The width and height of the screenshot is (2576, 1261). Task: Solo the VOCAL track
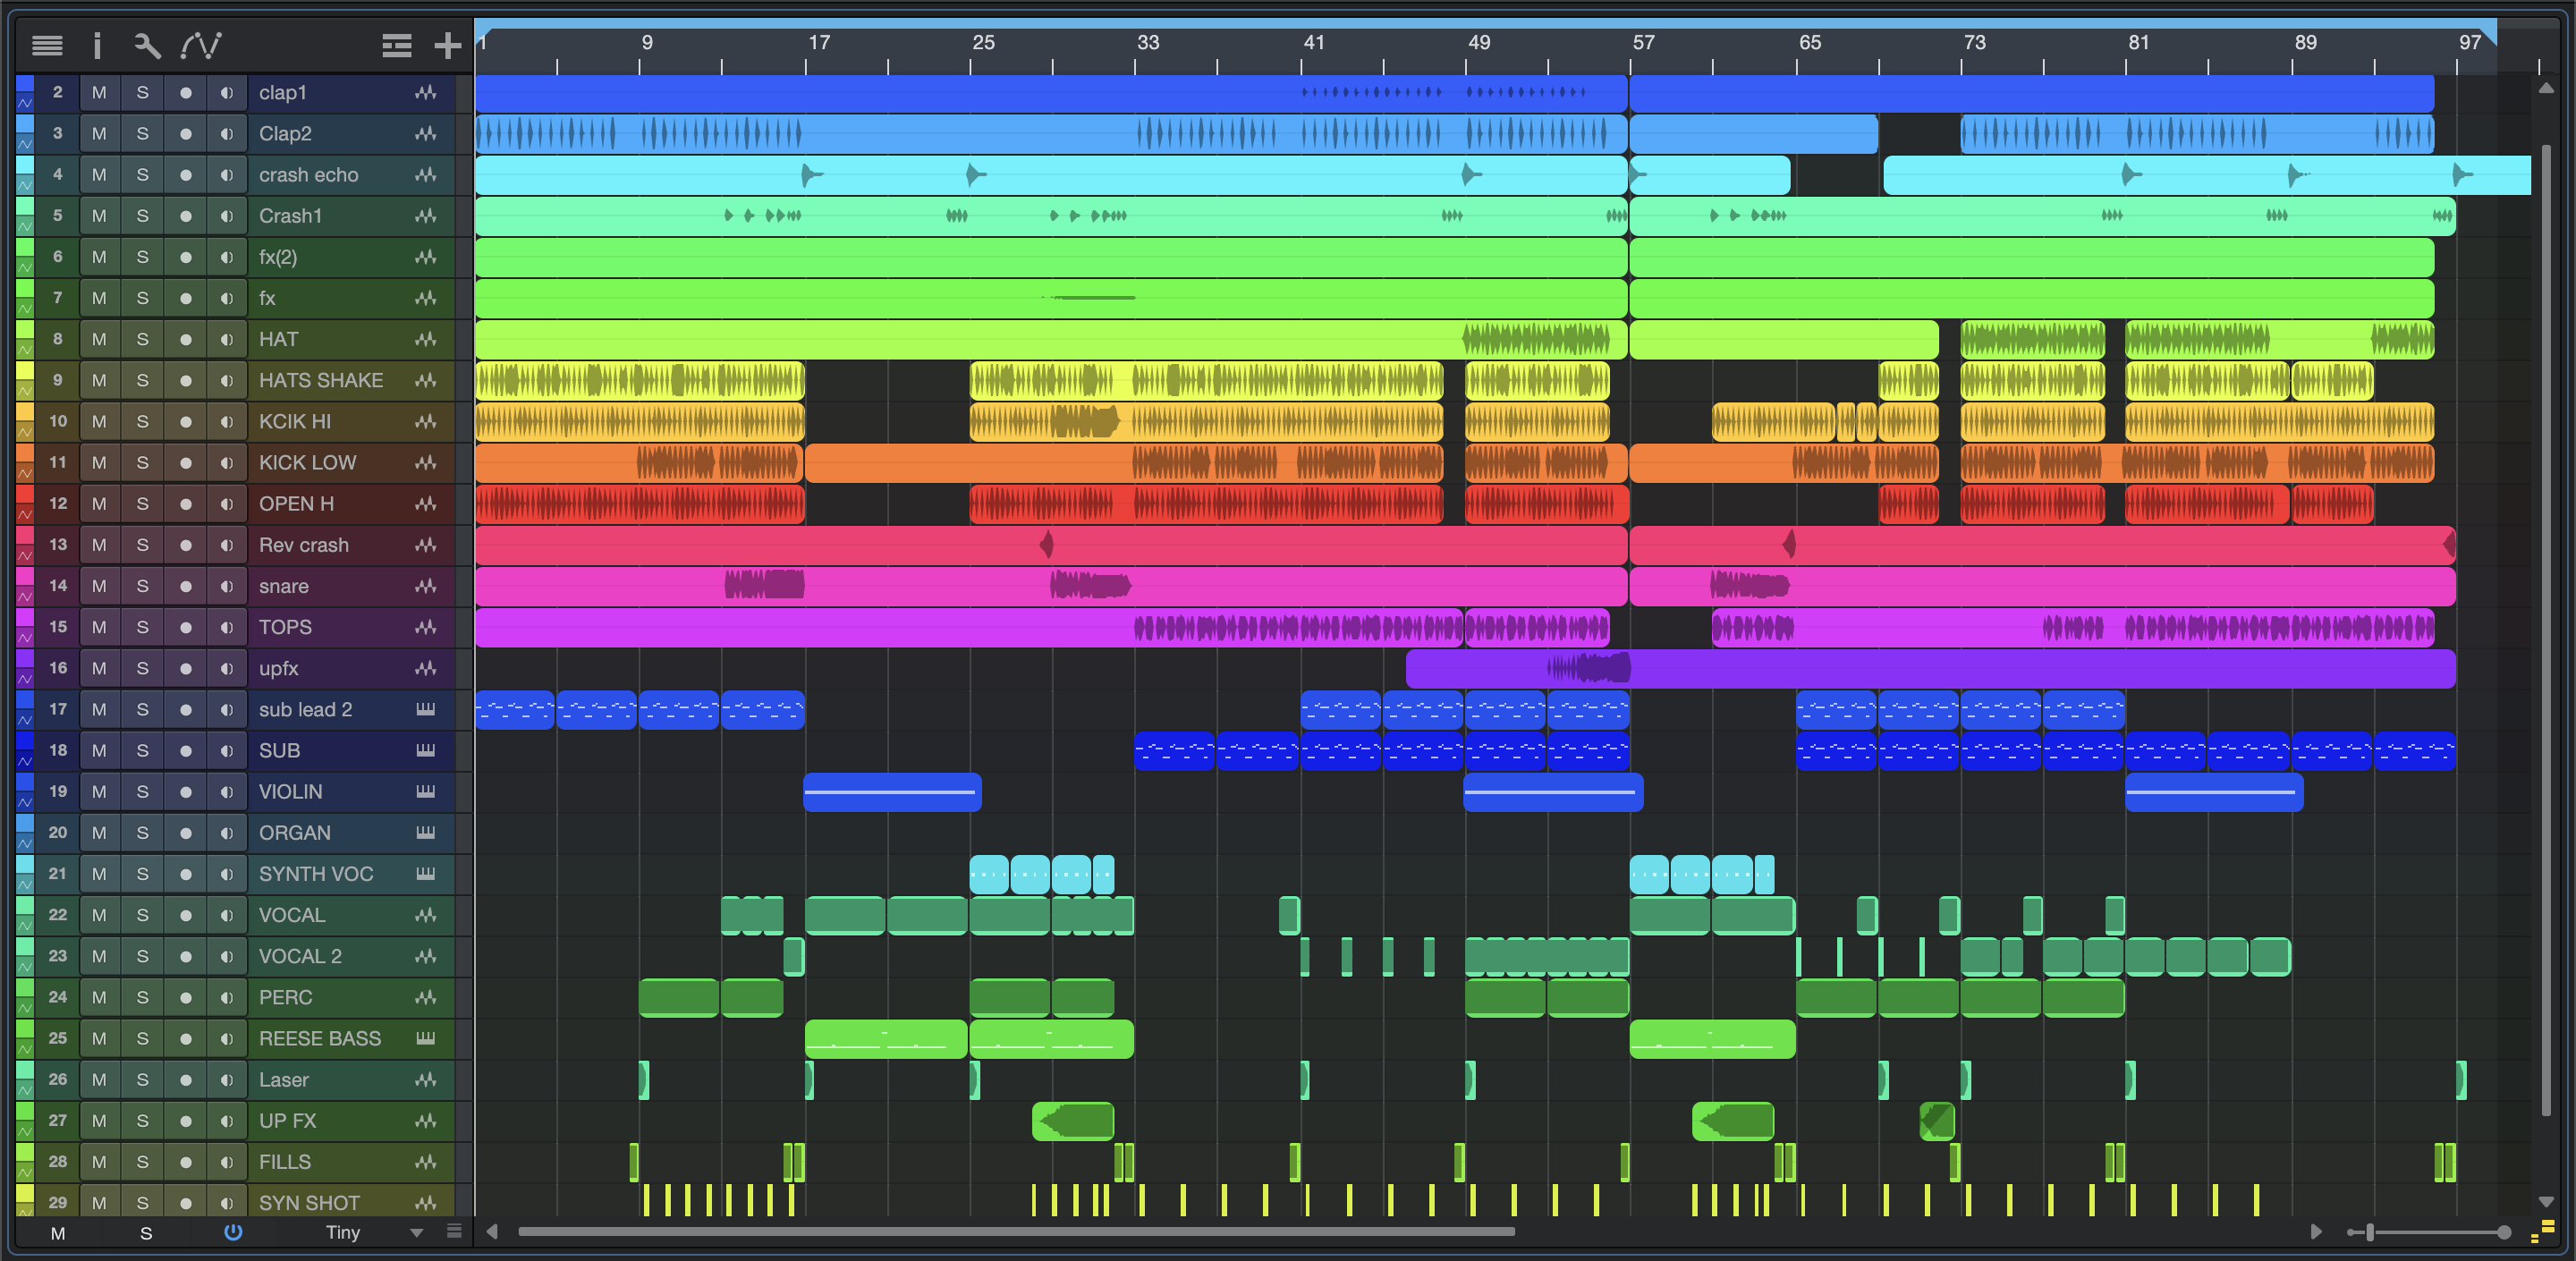142,915
